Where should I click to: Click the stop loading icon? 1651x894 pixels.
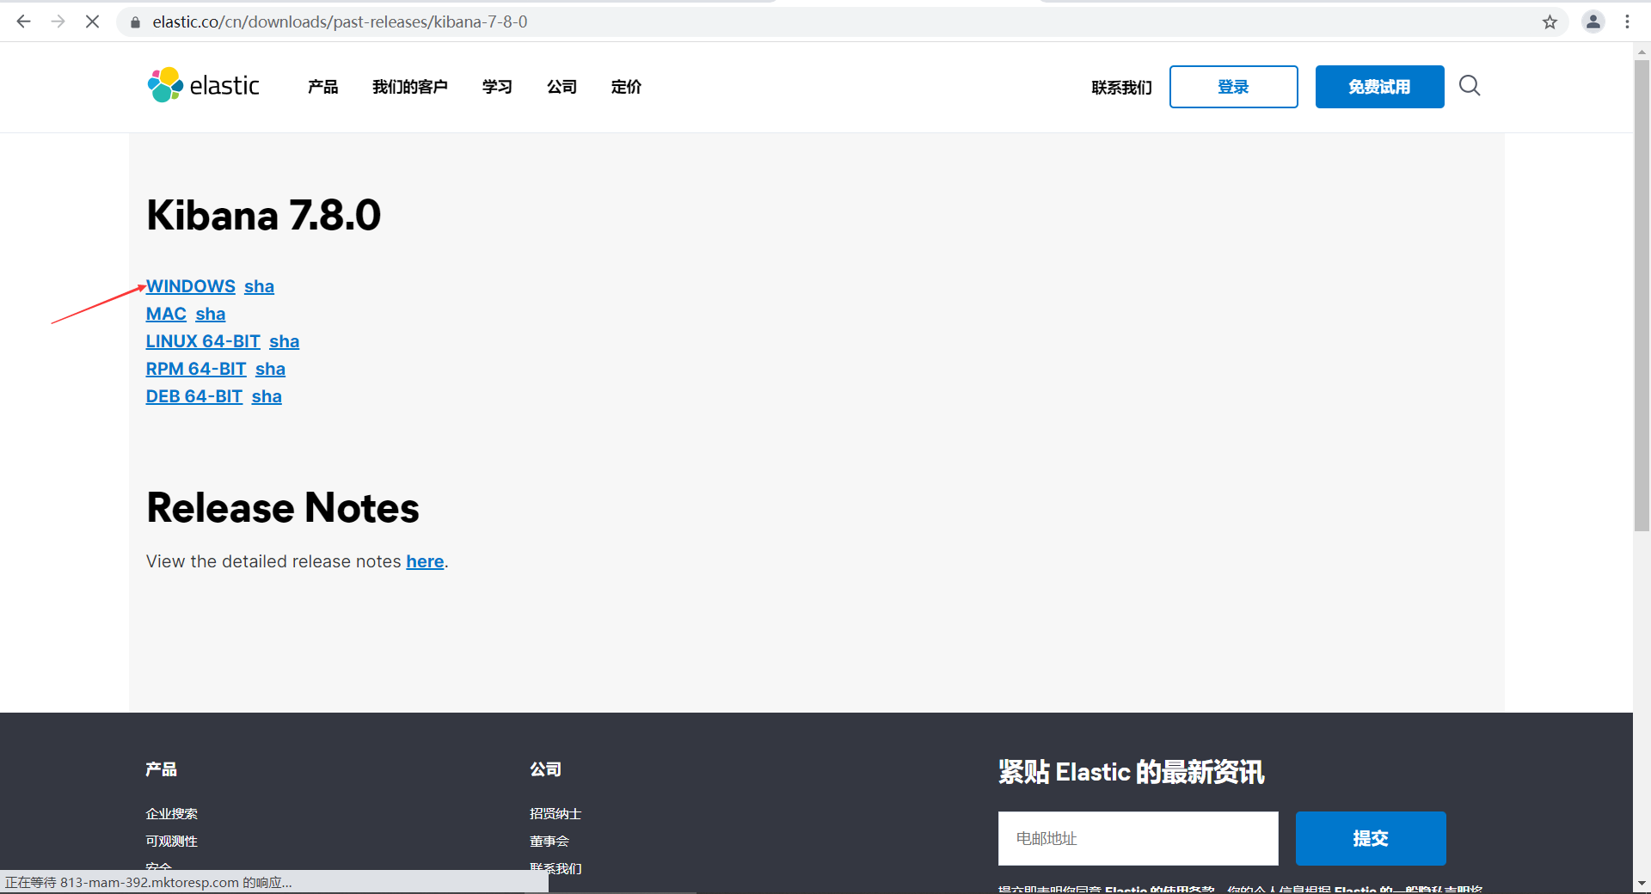93,21
